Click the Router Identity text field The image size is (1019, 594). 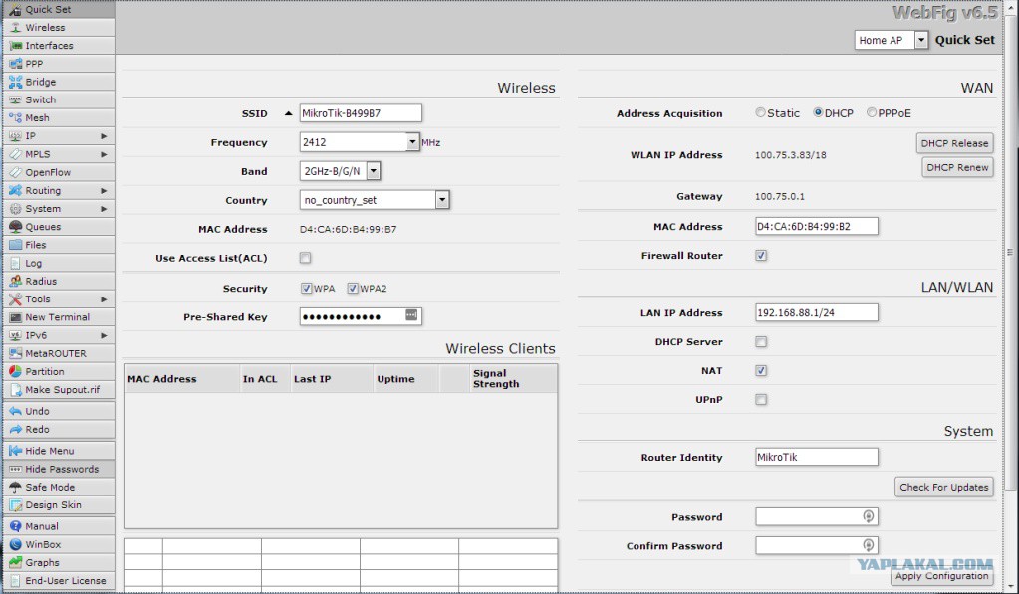point(816,457)
